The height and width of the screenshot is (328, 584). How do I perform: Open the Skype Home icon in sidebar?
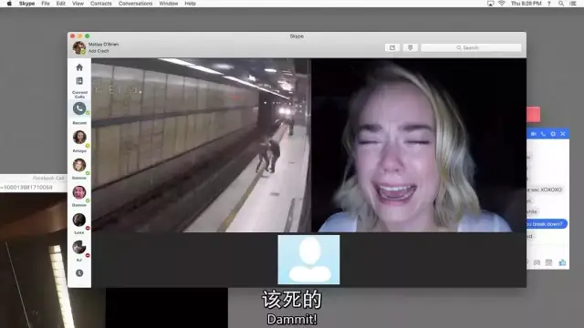pyautogui.click(x=79, y=67)
